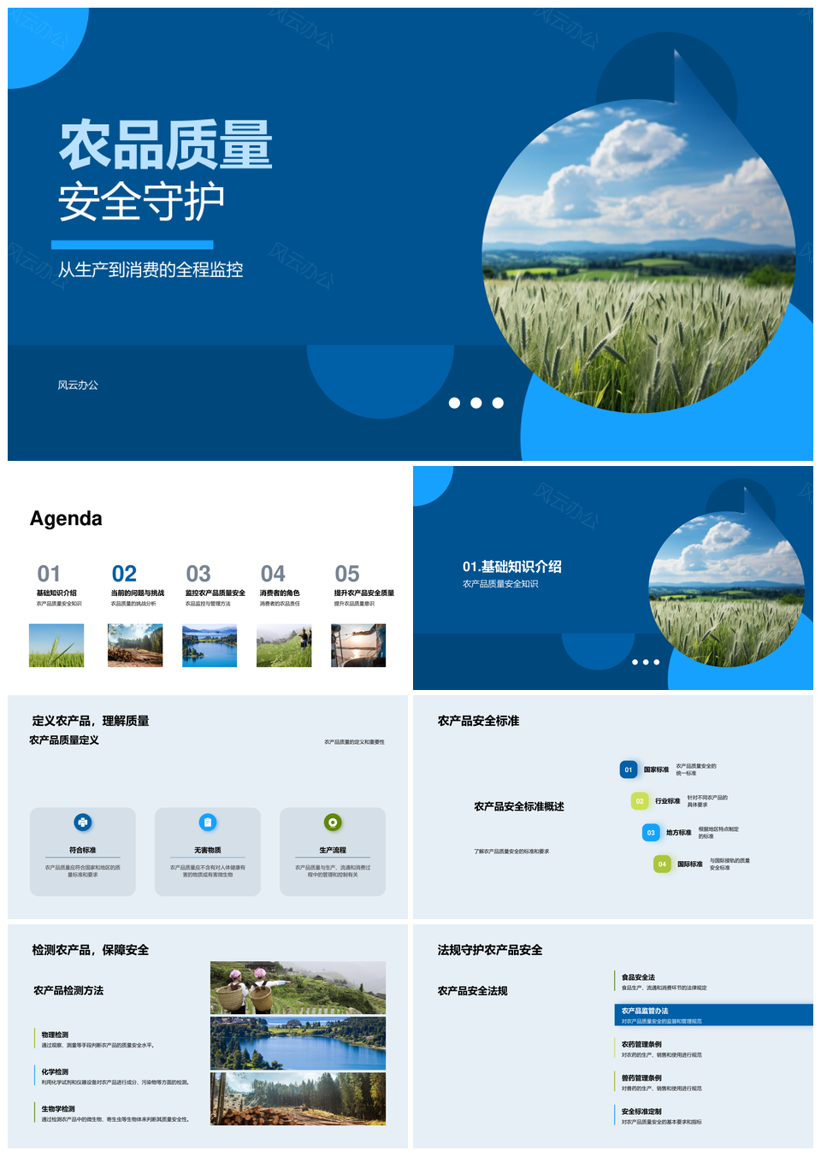Click the three white dots on the cover slide

[x=476, y=403]
